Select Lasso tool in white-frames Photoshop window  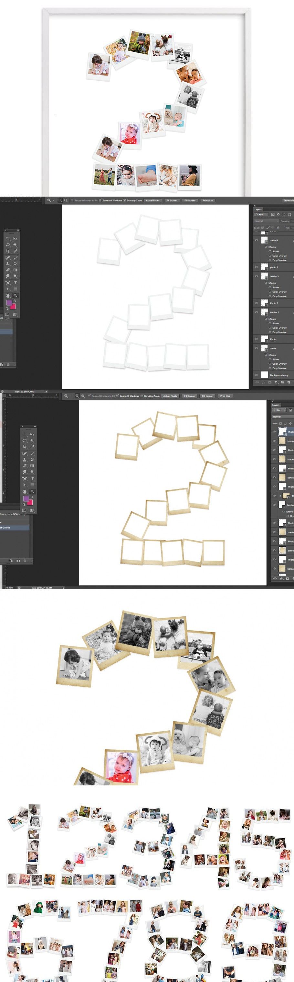coord(8,245)
